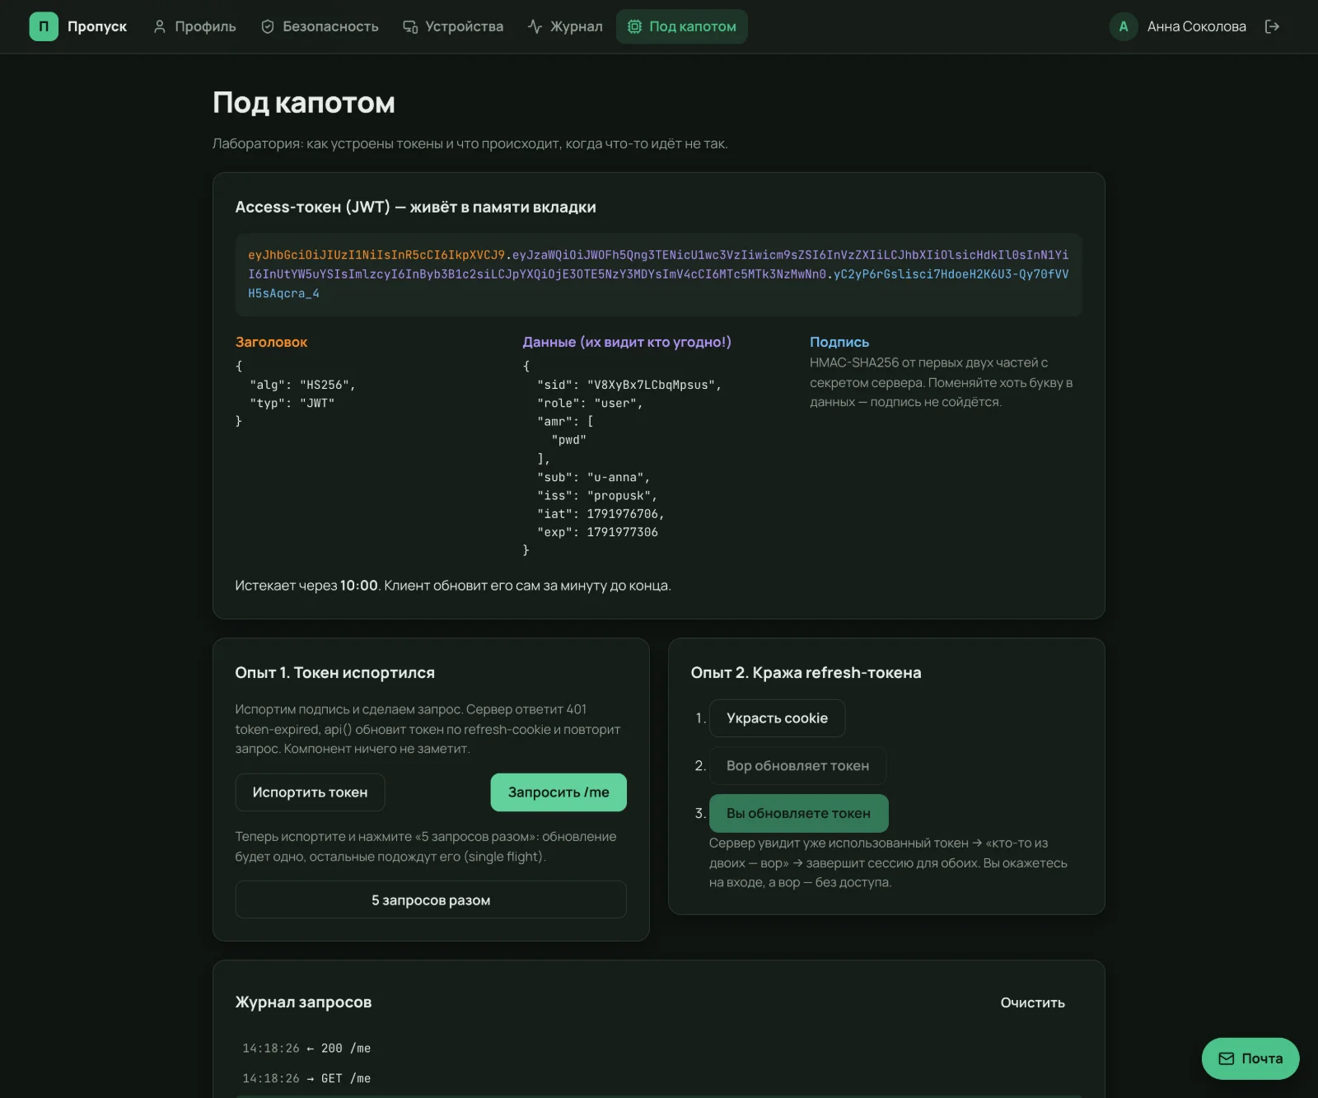
Task: Click the Профиль user icon
Action: click(160, 26)
